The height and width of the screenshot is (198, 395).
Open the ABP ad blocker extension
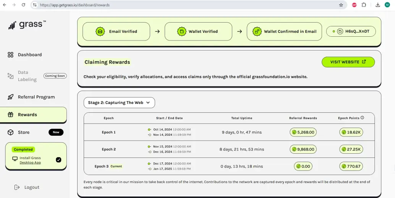click(354, 5)
